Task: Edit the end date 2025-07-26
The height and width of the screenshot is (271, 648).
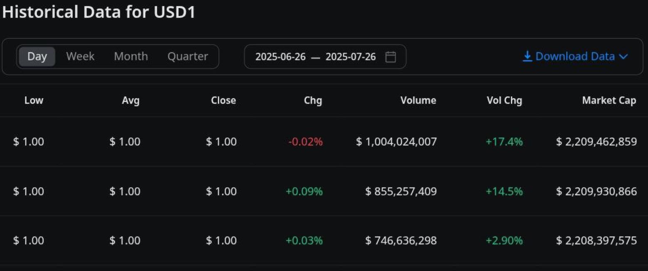Action: pyautogui.click(x=351, y=57)
